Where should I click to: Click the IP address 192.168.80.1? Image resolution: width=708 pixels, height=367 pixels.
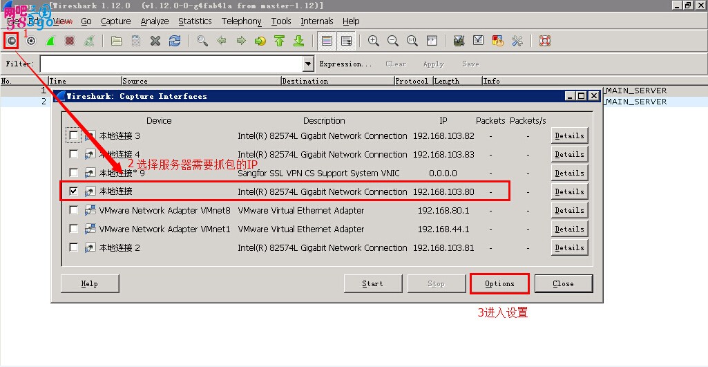[x=443, y=211]
